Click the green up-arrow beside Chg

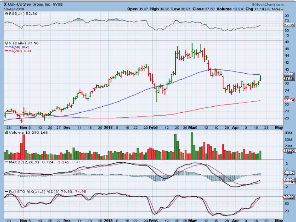[282, 9]
